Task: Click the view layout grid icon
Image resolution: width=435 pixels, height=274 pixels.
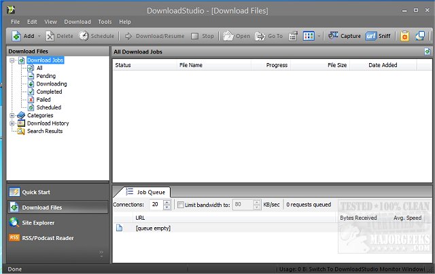Action: 309,36
